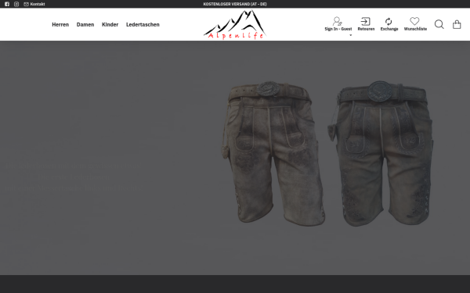This screenshot has width=470, height=293.
Task: Open the Kontakt link
Action: (x=38, y=4)
